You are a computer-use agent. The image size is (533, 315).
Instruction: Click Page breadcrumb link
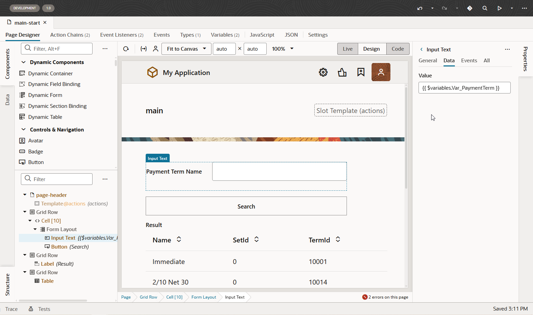(126, 297)
